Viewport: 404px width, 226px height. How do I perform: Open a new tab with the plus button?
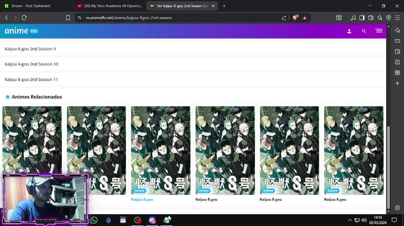224,6
